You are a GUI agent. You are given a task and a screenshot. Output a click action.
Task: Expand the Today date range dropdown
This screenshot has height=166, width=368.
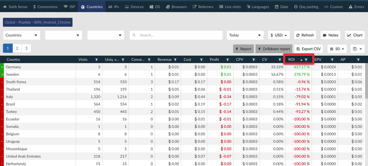245,35
